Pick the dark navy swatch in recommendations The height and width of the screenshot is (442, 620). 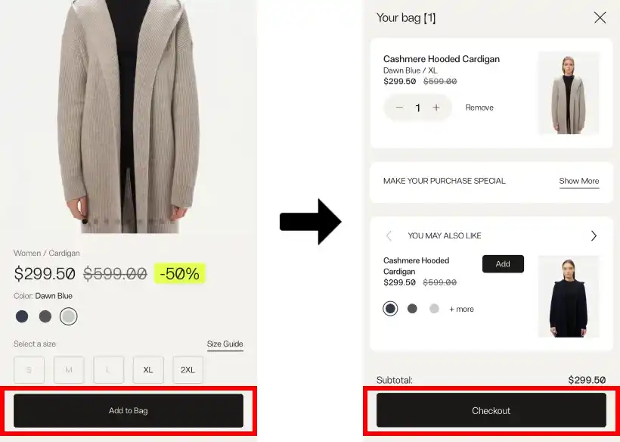[x=390, y=308]
